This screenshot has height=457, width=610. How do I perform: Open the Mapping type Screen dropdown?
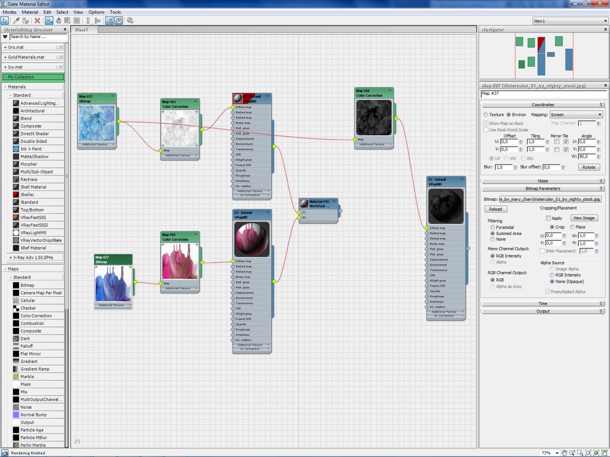click(x=576, y=115)
